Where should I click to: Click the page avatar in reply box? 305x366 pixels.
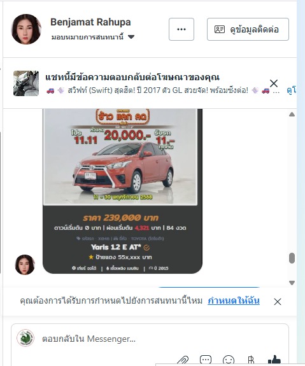pyautogui.click(x=25, y=338)
